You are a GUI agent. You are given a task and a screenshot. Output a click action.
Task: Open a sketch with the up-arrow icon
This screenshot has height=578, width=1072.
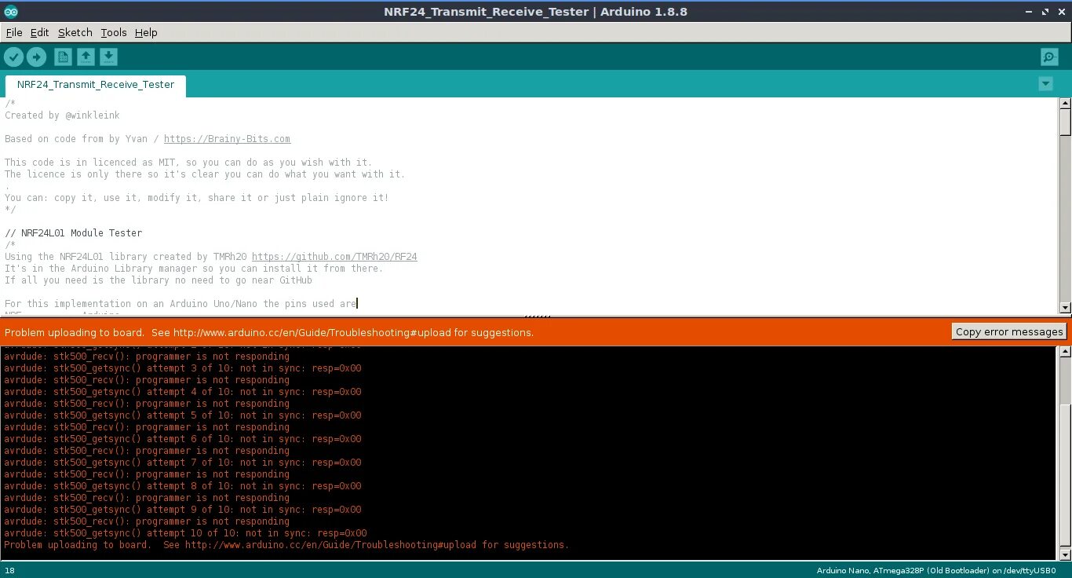[86, 57]
